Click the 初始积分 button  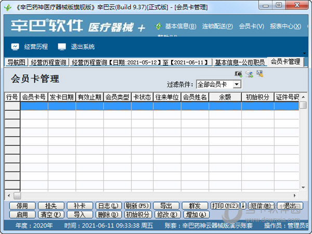[138, 214]
